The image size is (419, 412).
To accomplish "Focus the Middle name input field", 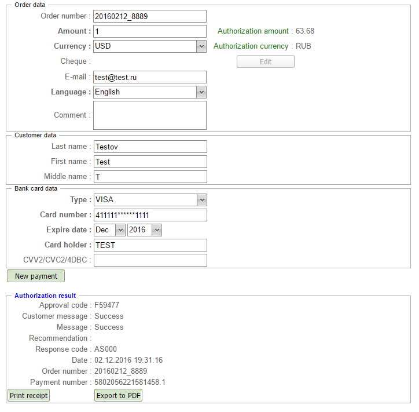I will coord(149,177).
